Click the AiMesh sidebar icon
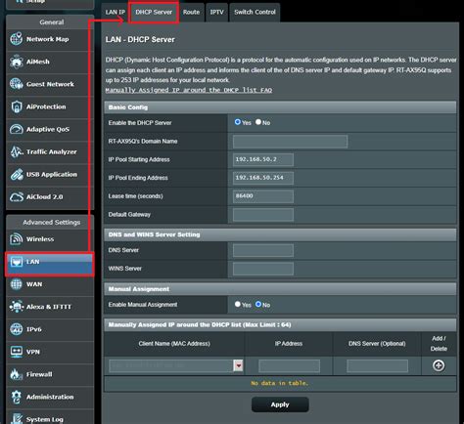Image resolution: width=464 pixels, height=424 pixels. 17,62
